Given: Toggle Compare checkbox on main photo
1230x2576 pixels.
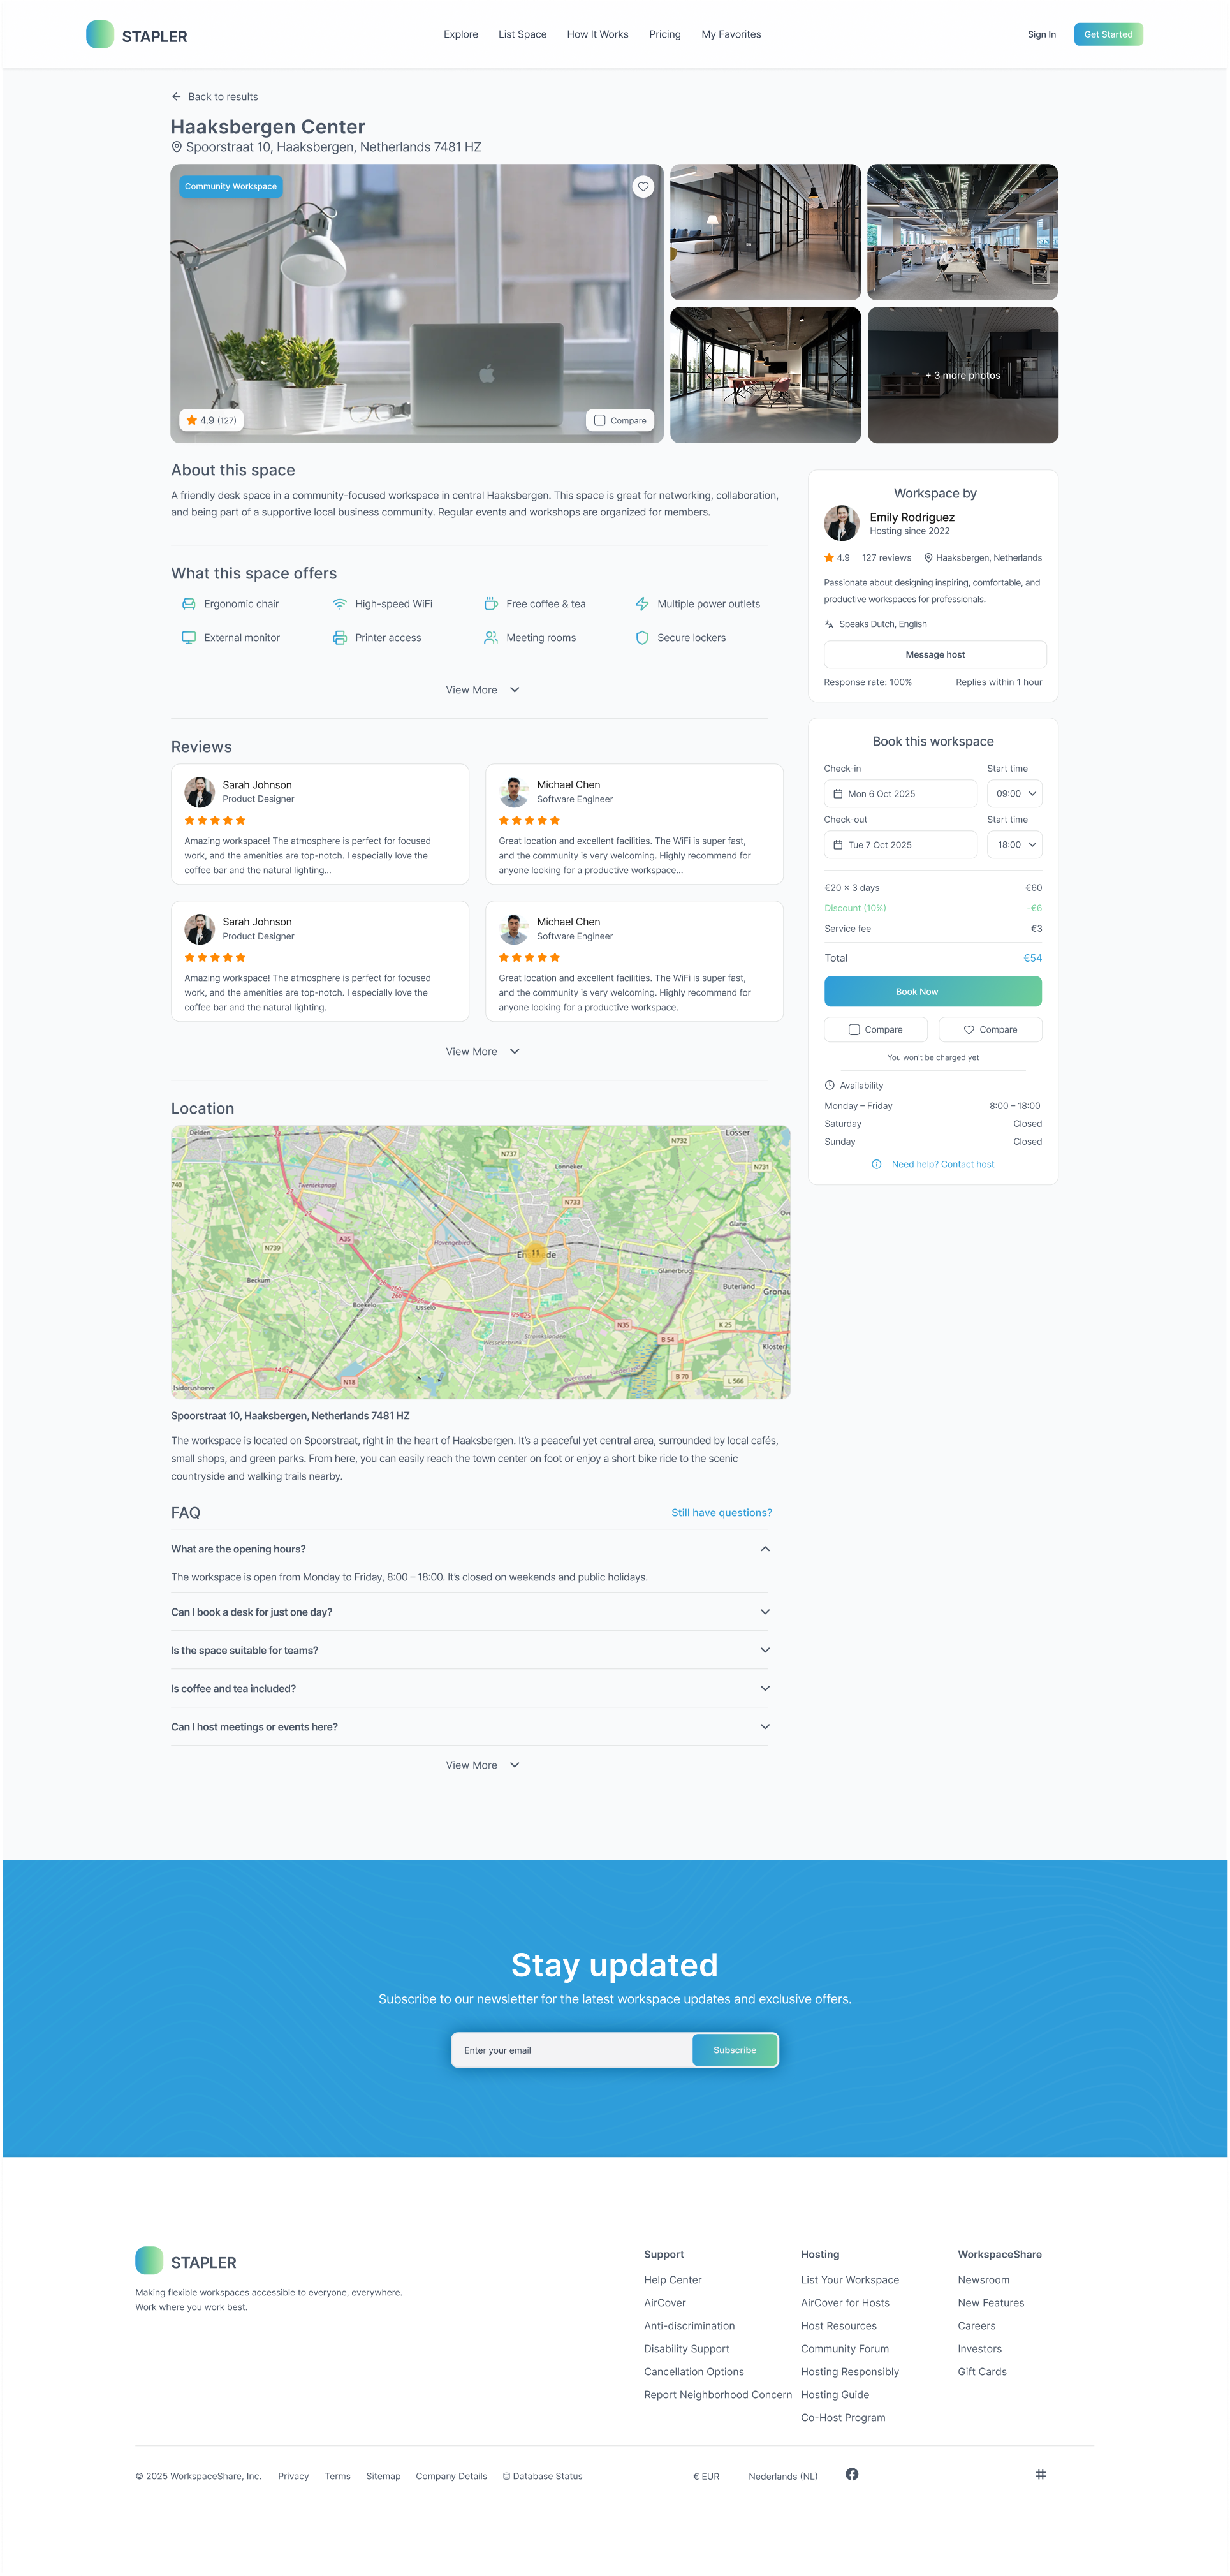Looking at the screenshot, I should [600, 421].
